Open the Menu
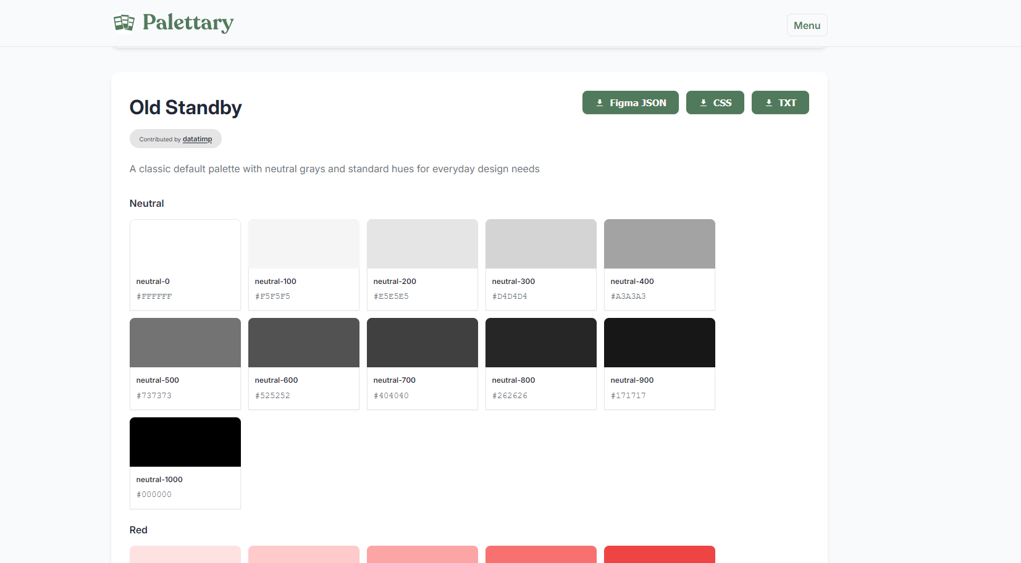 807,25
